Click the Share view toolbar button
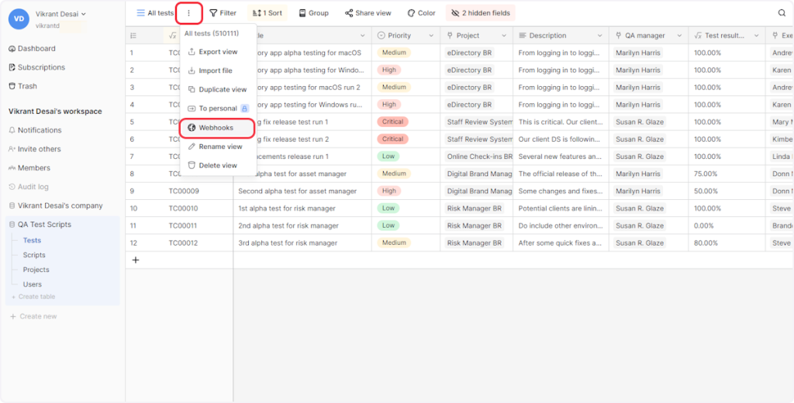This screenshot has height=403, width=794. point(368,13)
